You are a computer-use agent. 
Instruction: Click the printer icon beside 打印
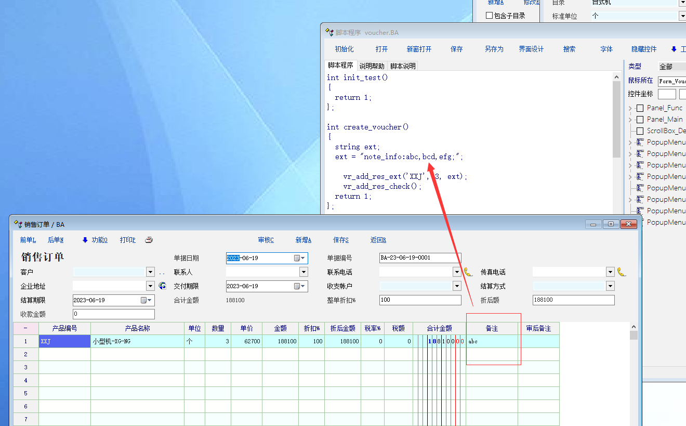149,240
